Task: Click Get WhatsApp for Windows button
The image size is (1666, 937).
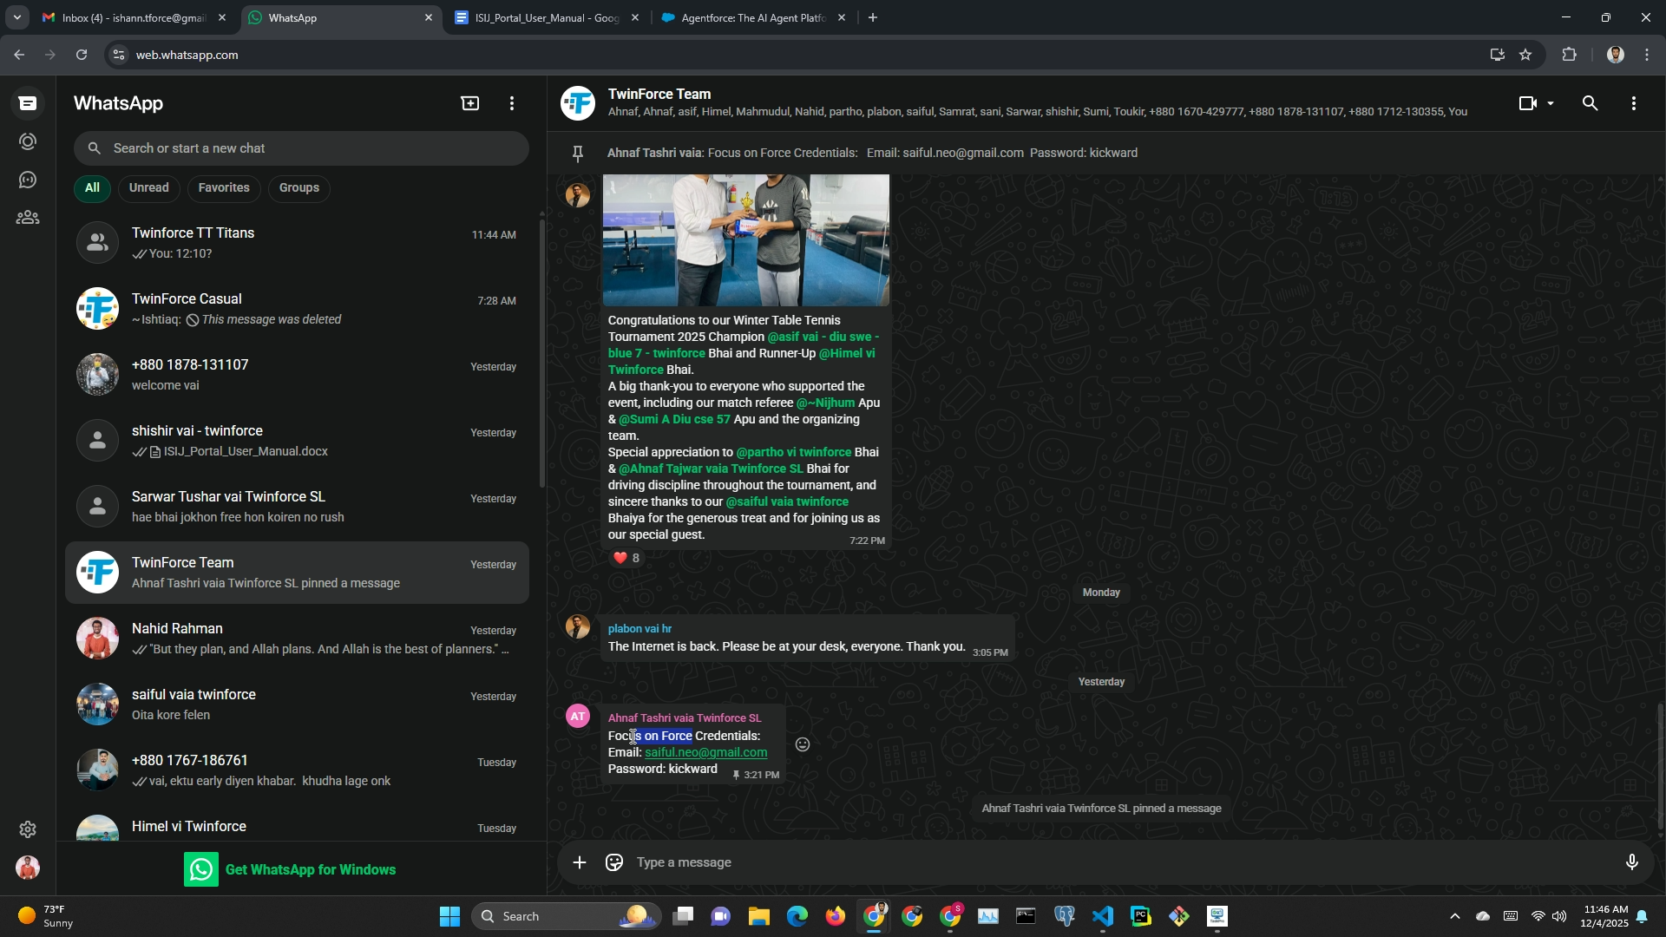Action: 291,869
